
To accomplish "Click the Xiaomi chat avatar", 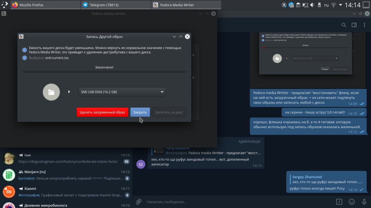I will tap(9, 192).
